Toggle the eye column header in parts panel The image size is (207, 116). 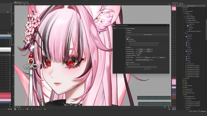(x=173, y=4)
